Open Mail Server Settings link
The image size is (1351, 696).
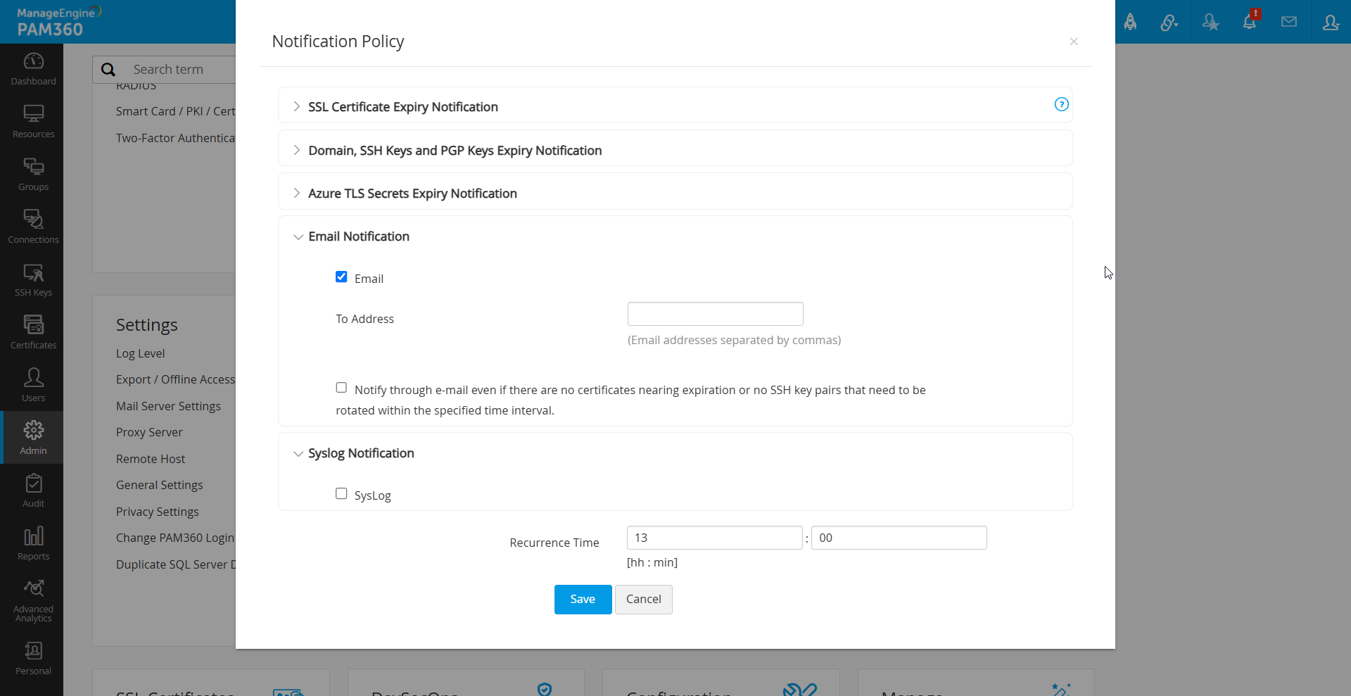pyautogui.click(x=169, y=406)
